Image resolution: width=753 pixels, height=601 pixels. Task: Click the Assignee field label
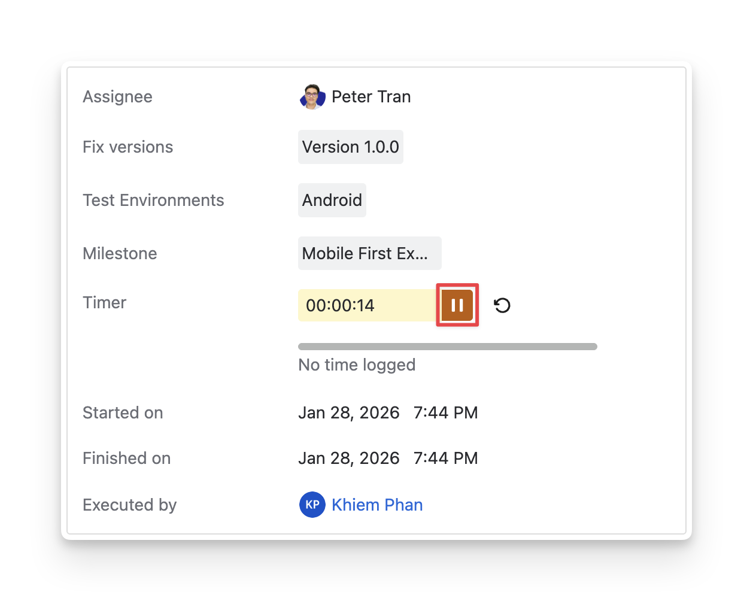(117, 97)
